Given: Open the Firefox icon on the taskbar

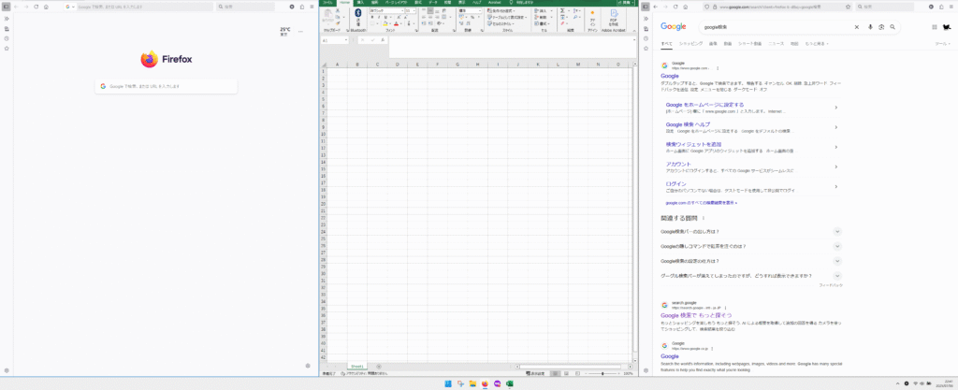Looking at the screenshot, I should (486, 383).
